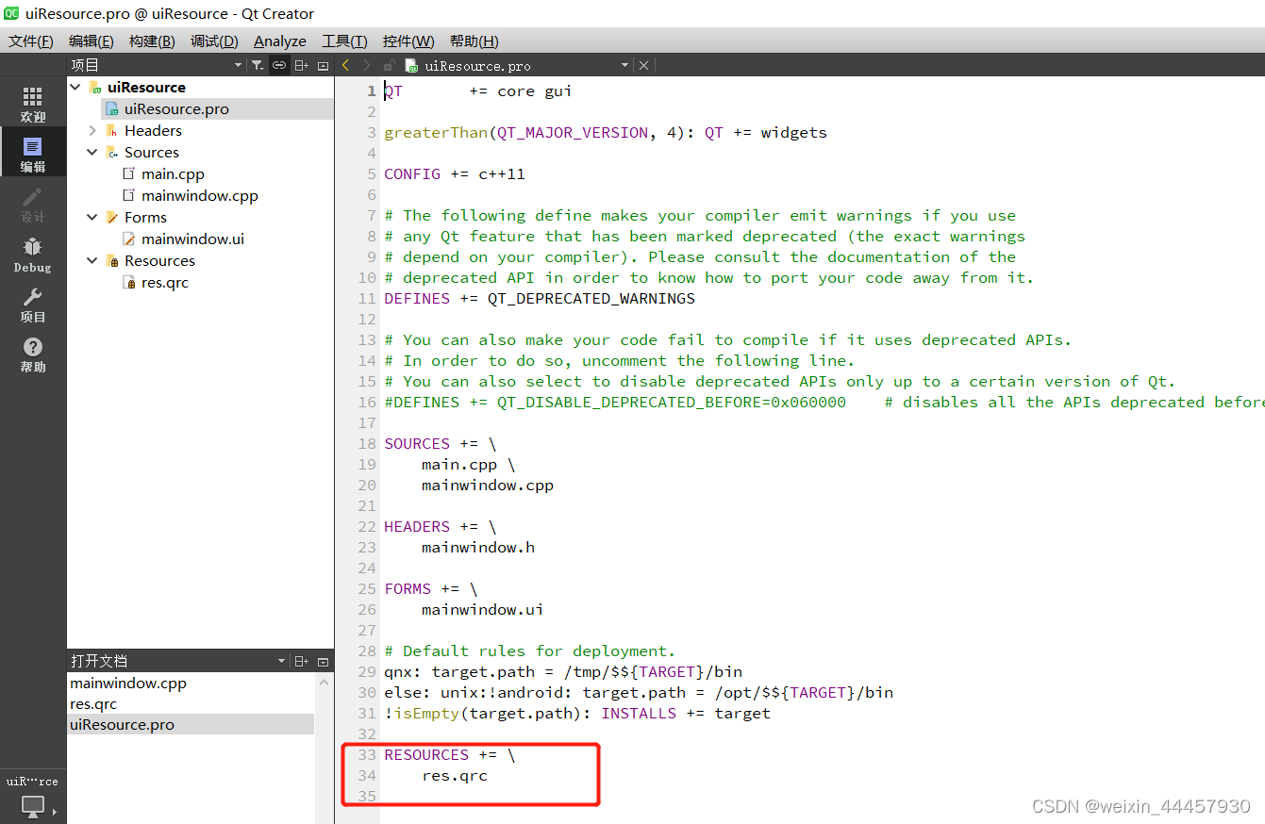Go forward in editor navigation history

[x=367, y=65]
